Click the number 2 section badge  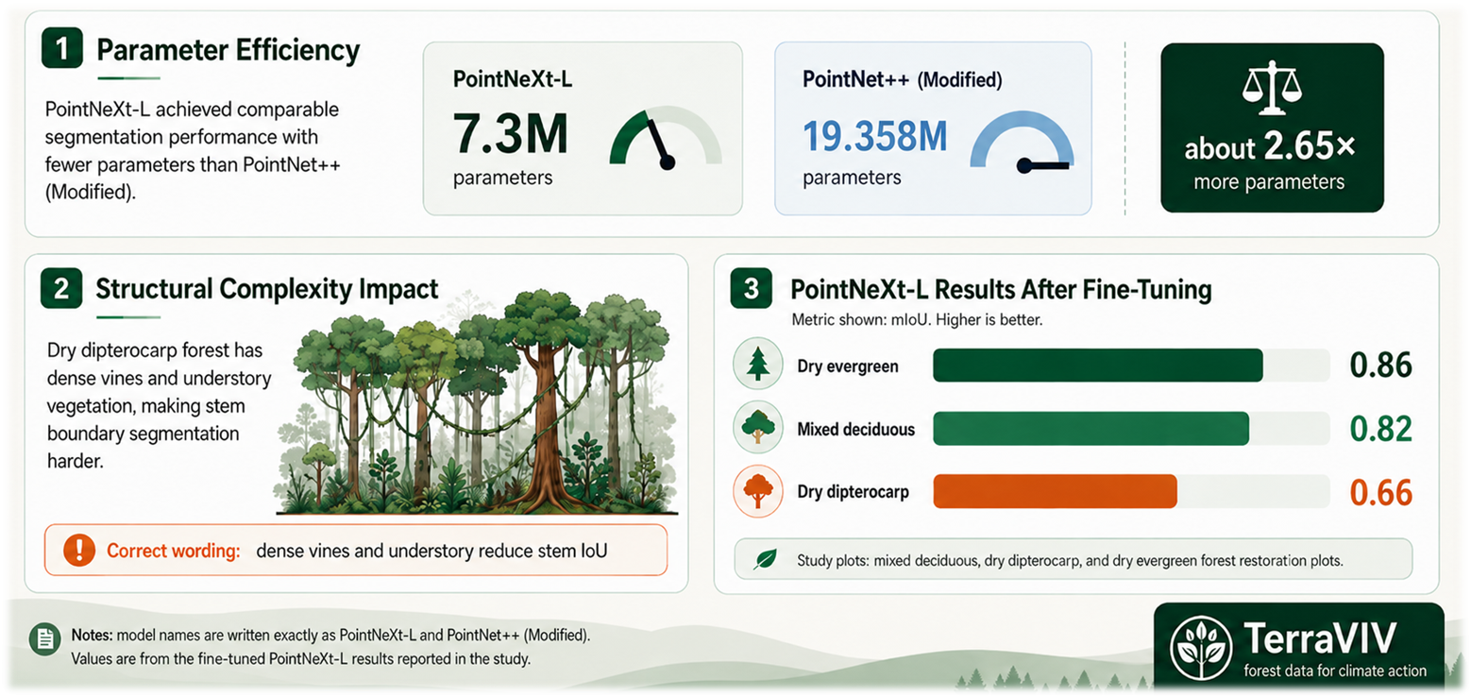click(61, 288)
